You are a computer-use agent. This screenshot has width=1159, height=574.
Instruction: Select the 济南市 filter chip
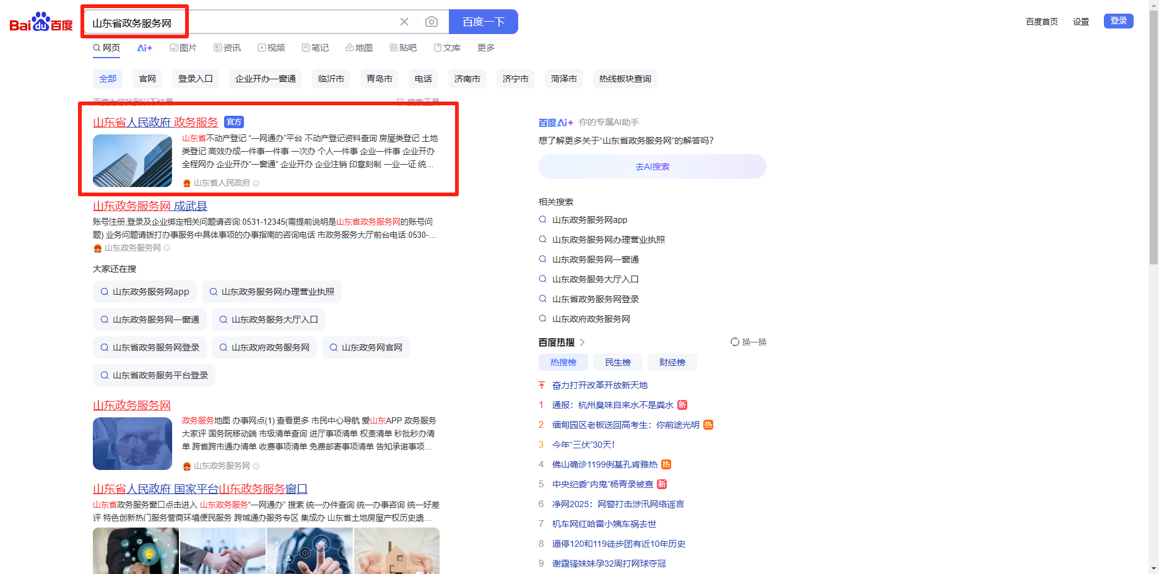[x=467, y=79]
